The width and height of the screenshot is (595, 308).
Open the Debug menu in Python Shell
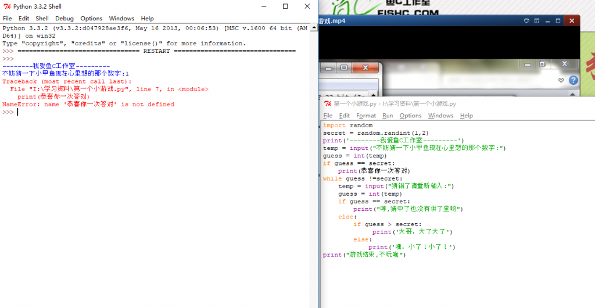(x=64, y=19)
